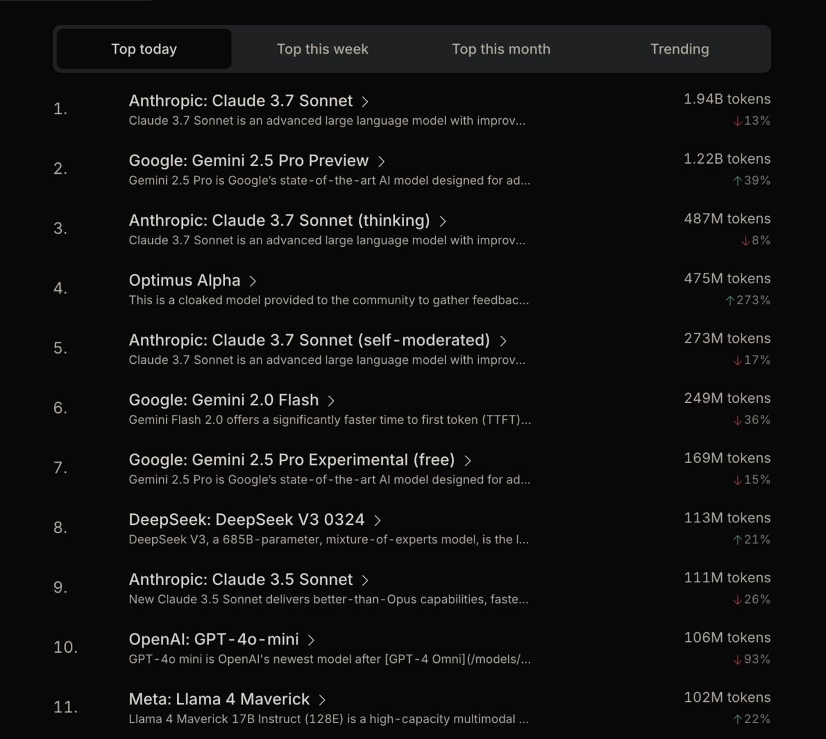Click the Llama 4 Maverick 17B Instruct description
Screen dimensions: 826x739
[x=329, y=719]
